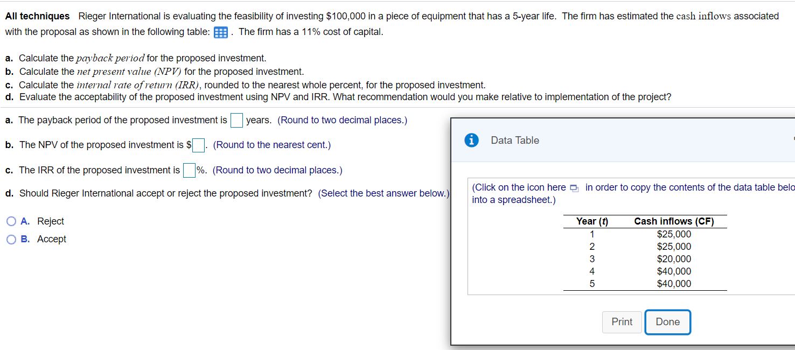Click the "Data Table" dialog title

[514, 140]
